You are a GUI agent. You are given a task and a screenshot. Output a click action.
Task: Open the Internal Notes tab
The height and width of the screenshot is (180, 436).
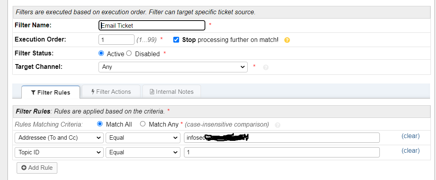pyautogui.click(x=172, y=92)
